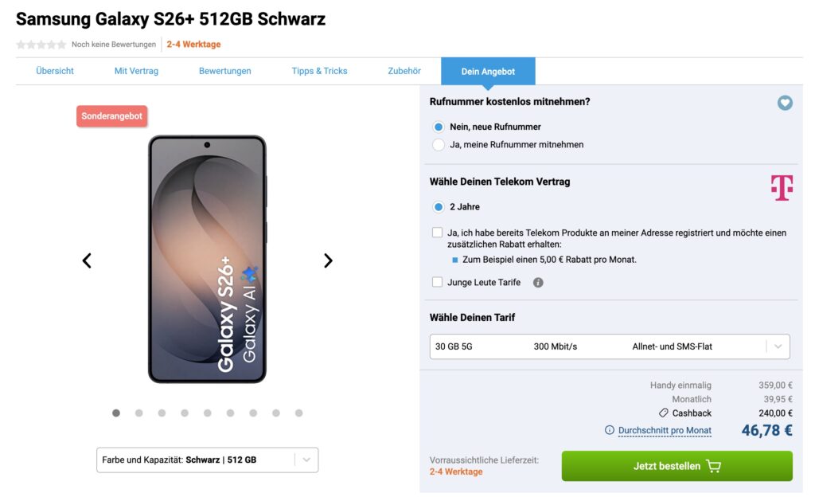Screen dimensions: 815x501
Task: Open the Durchschnitt pro Monat link
Action: pos(665,430)
